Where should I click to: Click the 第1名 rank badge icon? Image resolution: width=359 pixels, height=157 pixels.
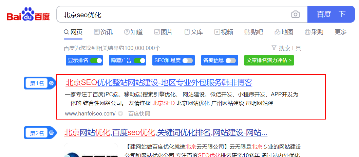tap(40, 83)
